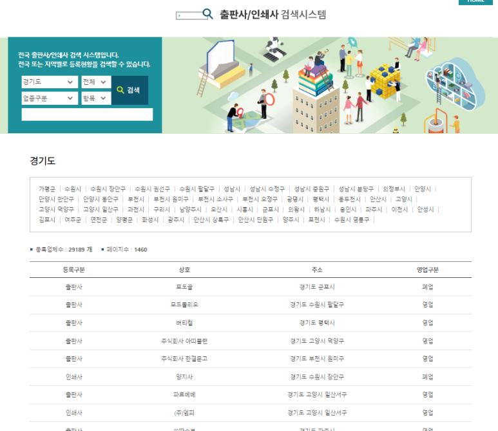This screenshot has height=431, width=498.
Task: Click the yellow magnifier 검색 button
Action: coord(129,90)
